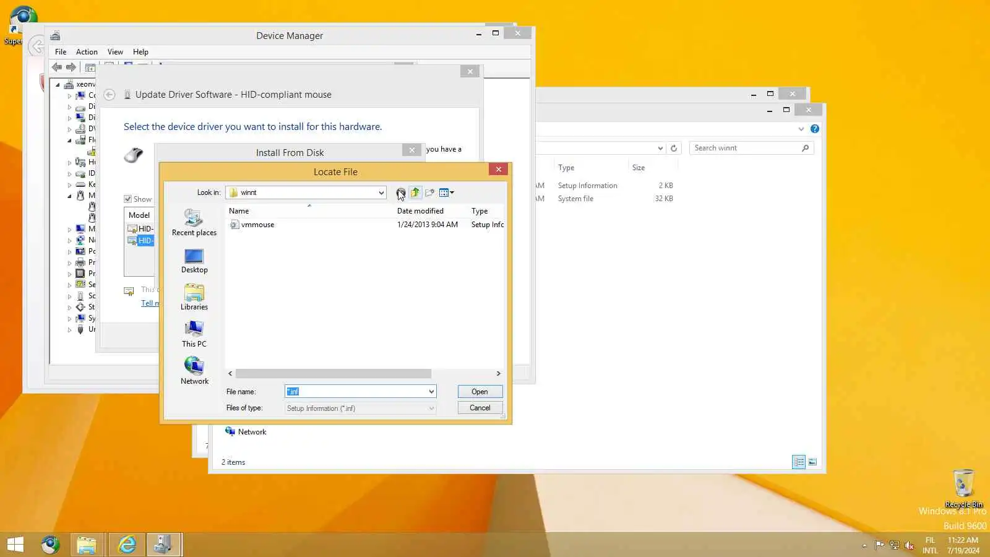Click the Size column header in Explorer
Screen dimensions: 990x557
pyautogui.click(x=639, y=168)
